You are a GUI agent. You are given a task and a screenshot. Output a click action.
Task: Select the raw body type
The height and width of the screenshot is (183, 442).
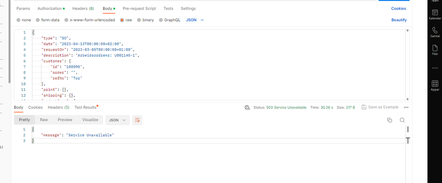(126, 20)
